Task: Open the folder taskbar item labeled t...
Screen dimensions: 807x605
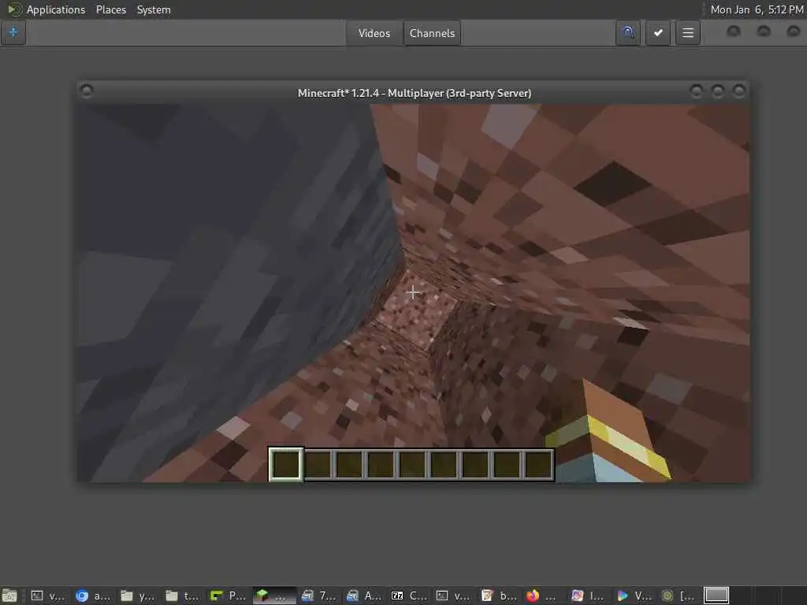Action: (182, 596)
